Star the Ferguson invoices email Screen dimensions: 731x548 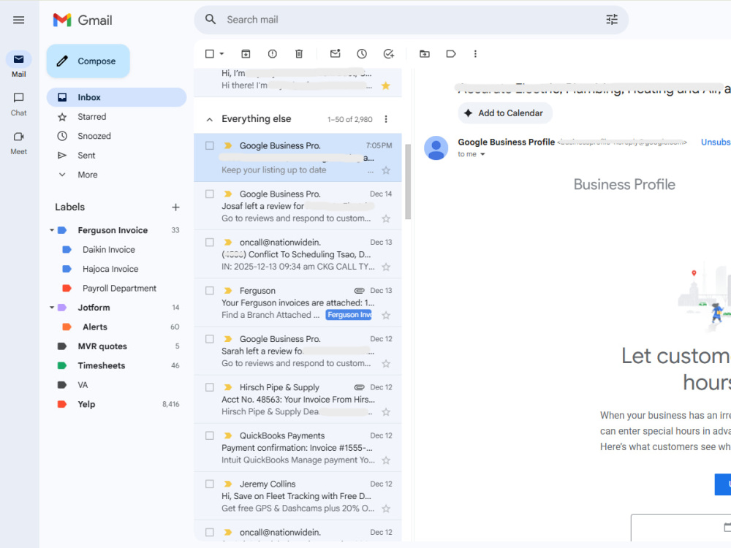(386, 316)
